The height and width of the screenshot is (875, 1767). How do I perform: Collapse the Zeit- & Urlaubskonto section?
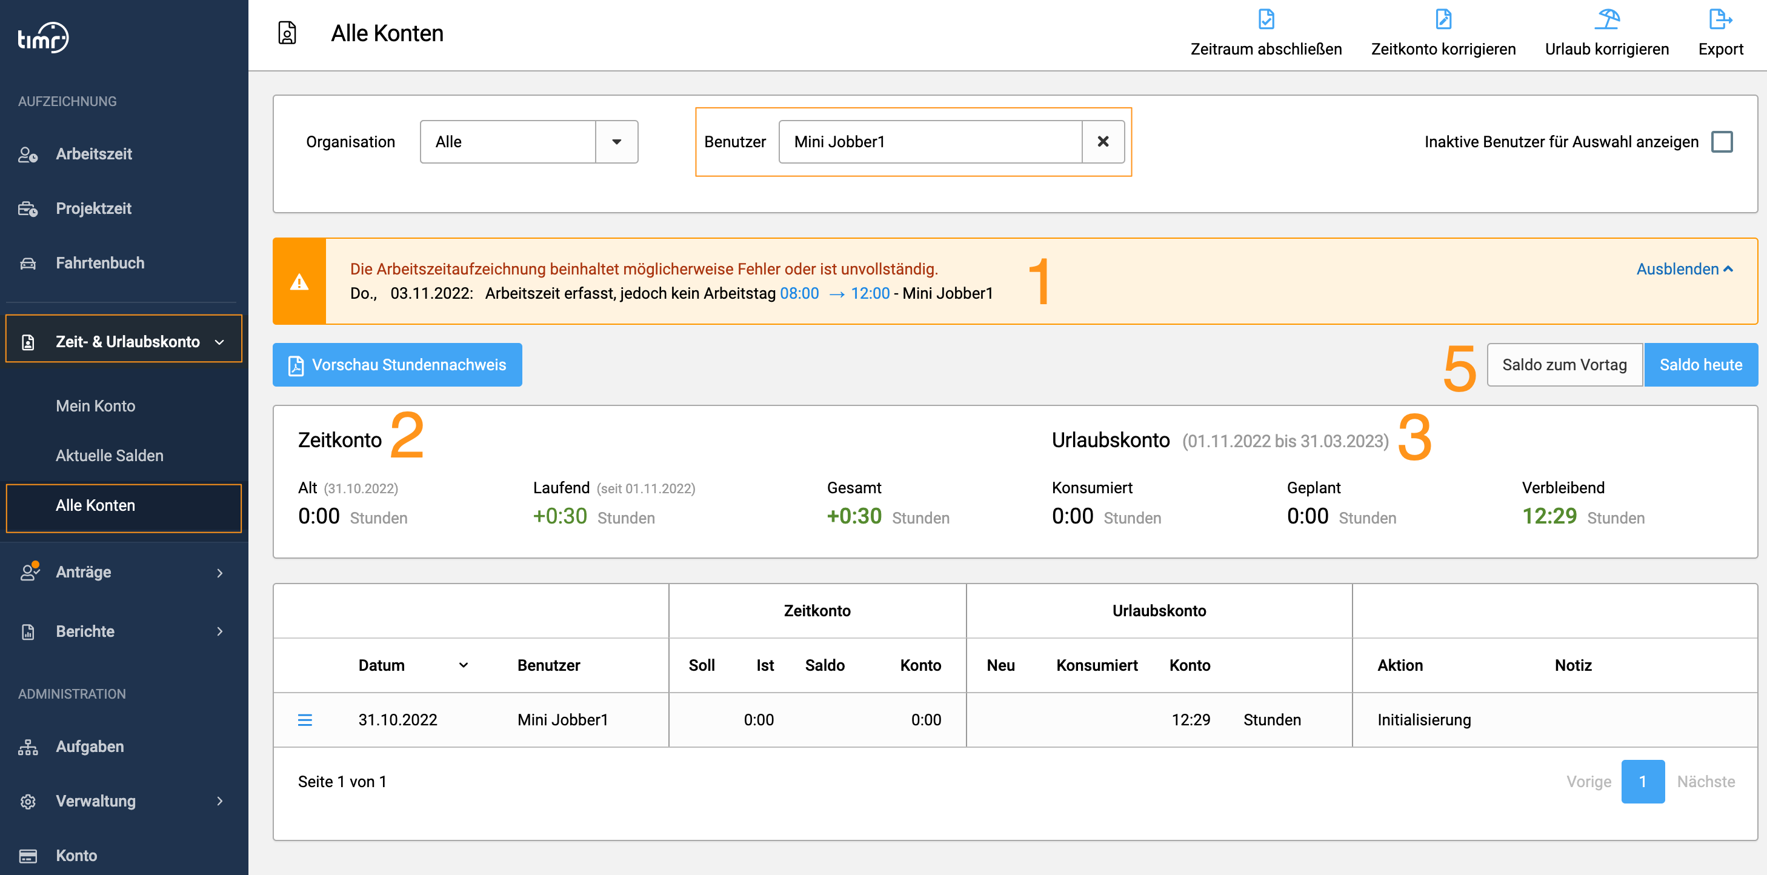124,342
